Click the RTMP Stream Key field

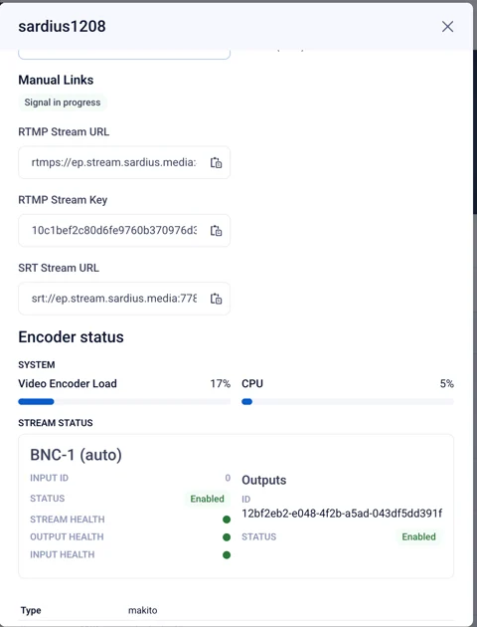click(x=124, y=230)
